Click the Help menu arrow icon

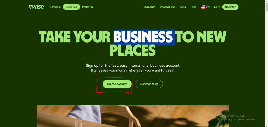click(198, 7)
